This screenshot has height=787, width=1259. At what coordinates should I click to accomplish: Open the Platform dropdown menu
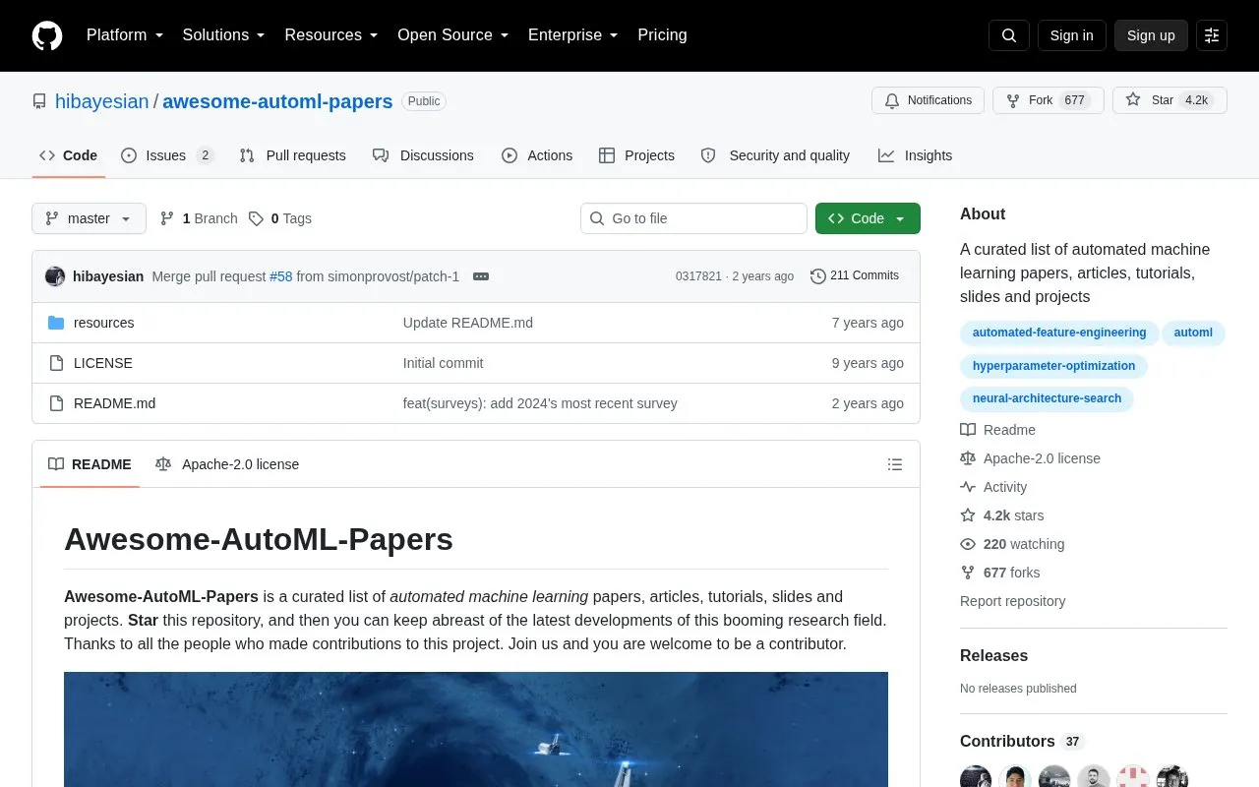(125, 35)
